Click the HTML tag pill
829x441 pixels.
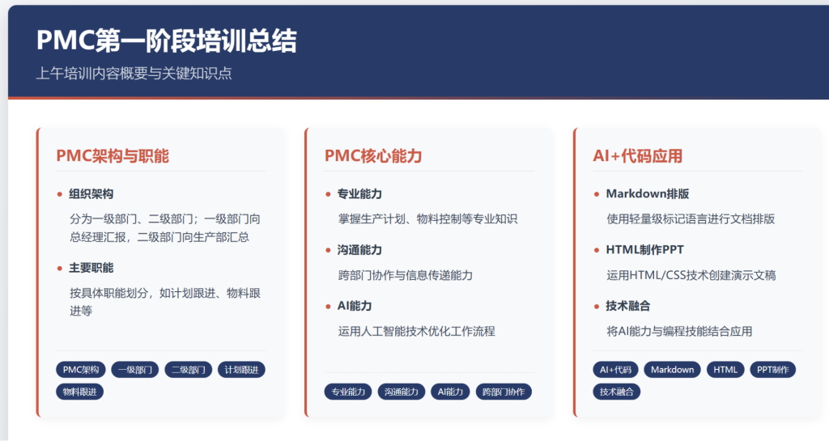pos(725,370)
